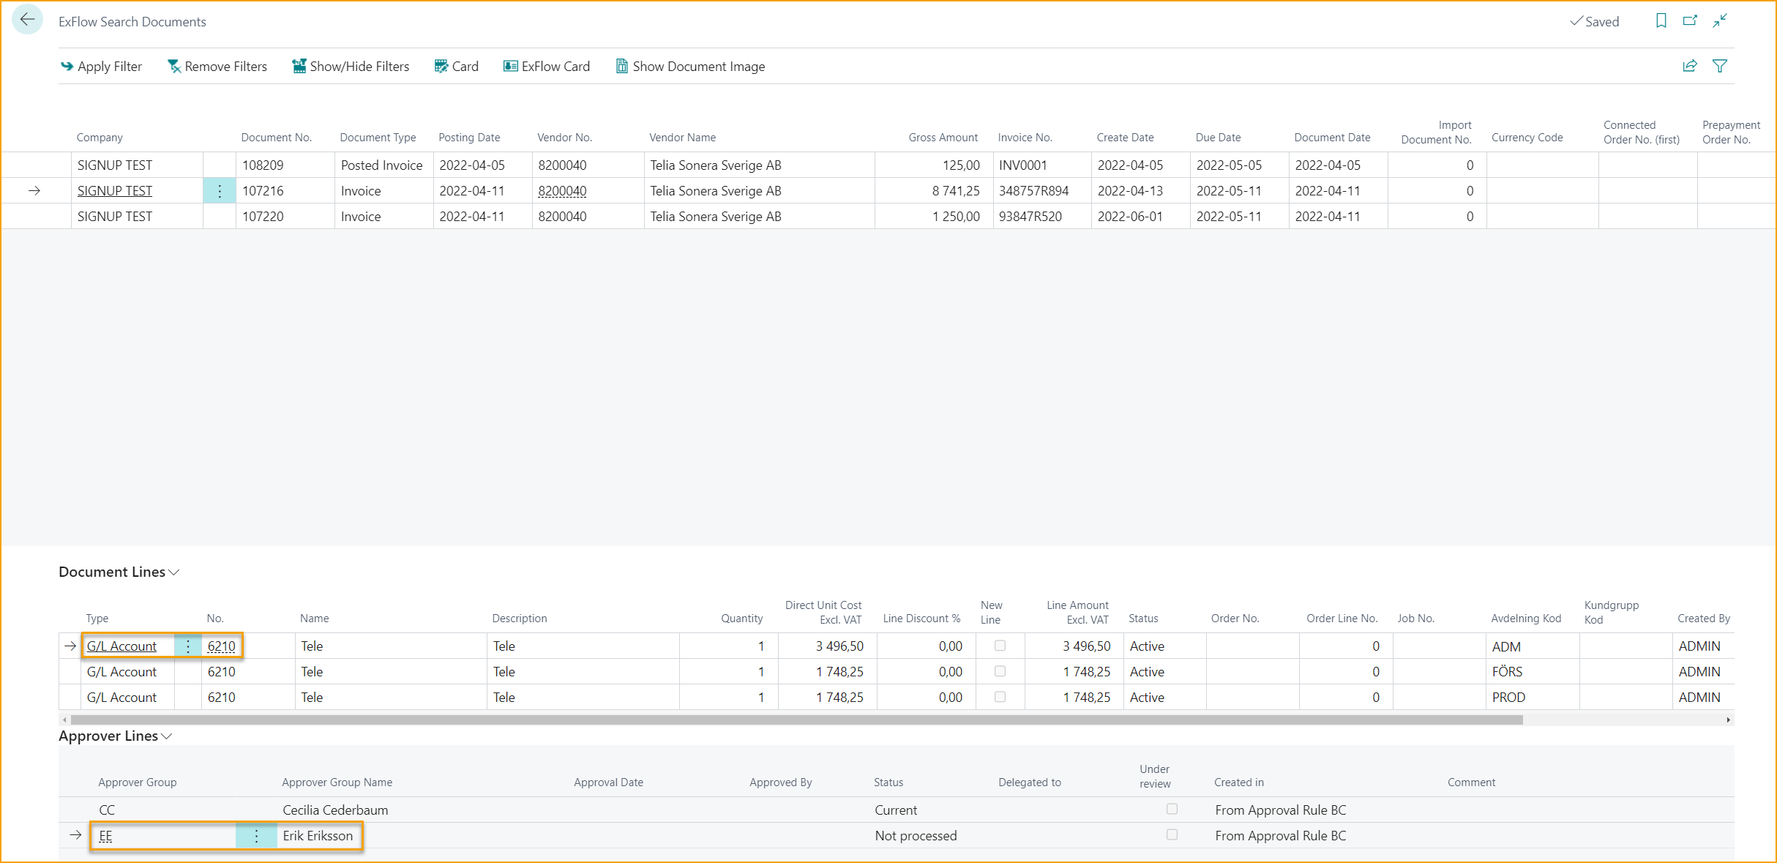Click the filter funnel icon

click(1721, 66)
